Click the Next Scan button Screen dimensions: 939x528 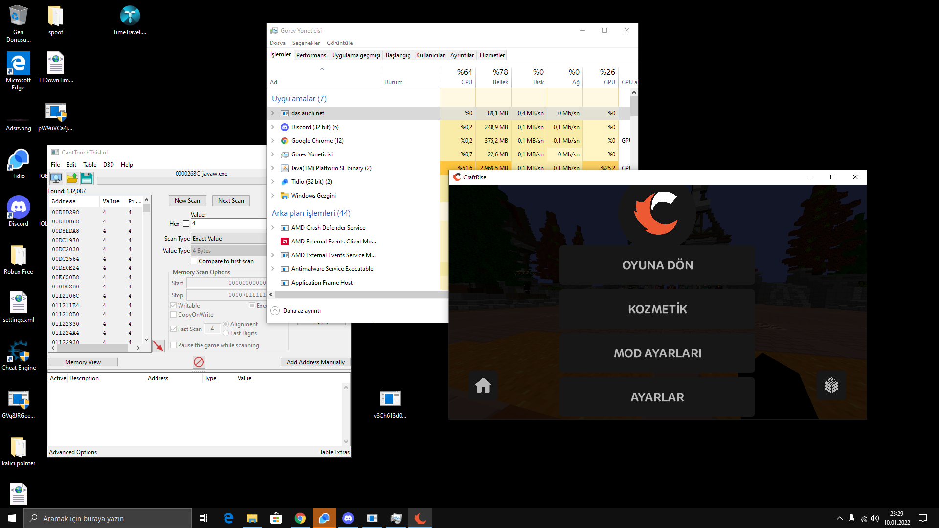(x=231, y=201)
